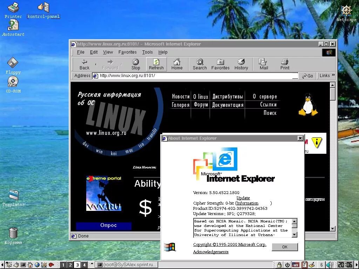Click OK in About Internet Explorer
This screenshot has width=359, height=269.
(285, 247)
